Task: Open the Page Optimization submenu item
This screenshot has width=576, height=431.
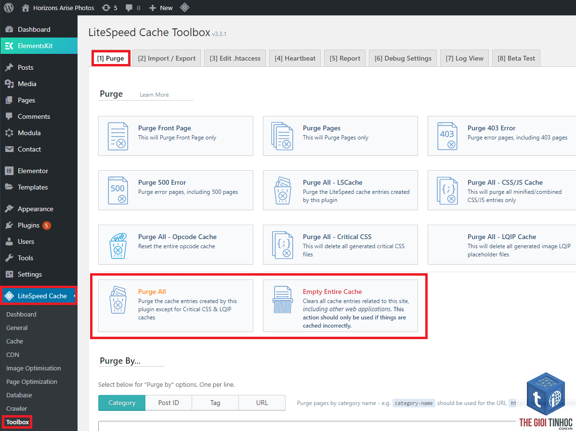Action: point(32,382)
